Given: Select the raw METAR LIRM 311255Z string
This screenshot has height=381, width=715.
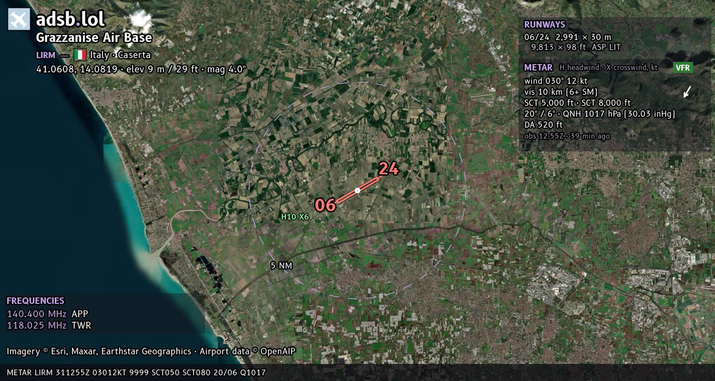Looking at the screenshot, I should point(136,372).
